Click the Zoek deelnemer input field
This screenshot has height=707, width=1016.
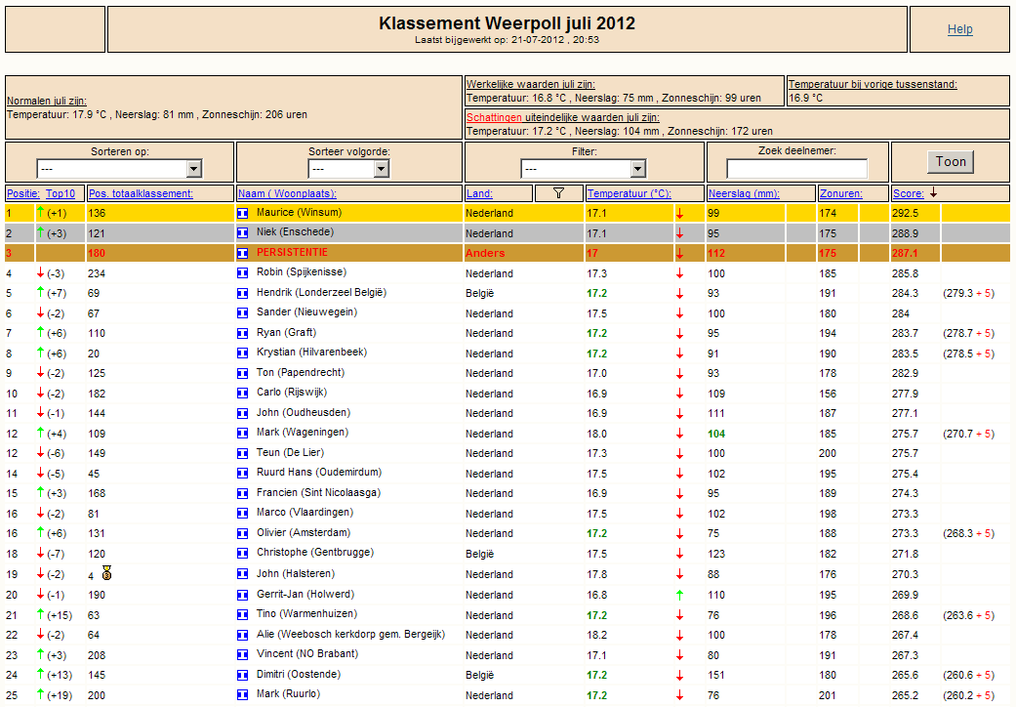[x=797, y=169]
